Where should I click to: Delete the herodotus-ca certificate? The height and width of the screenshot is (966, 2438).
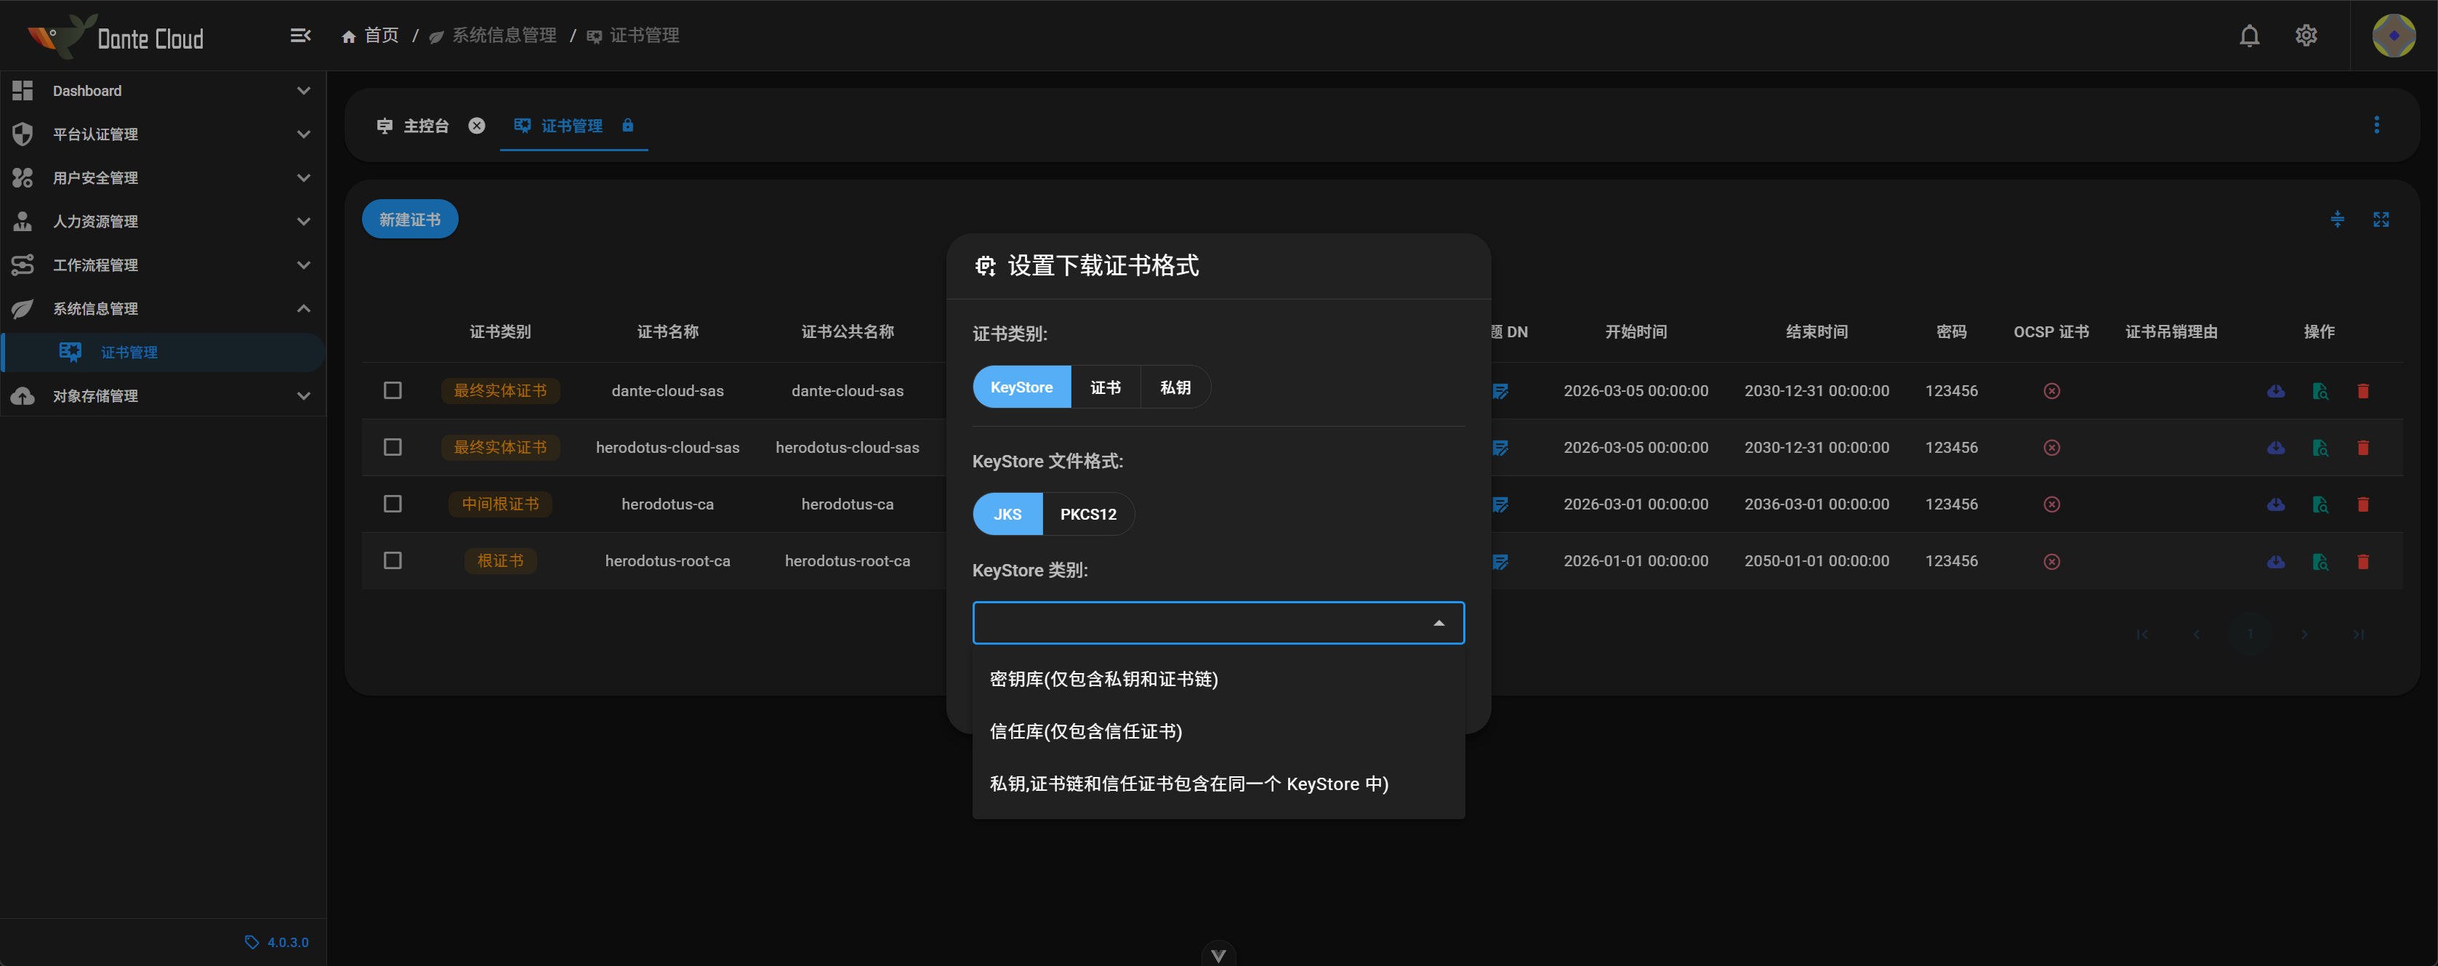pos(2363,504)
